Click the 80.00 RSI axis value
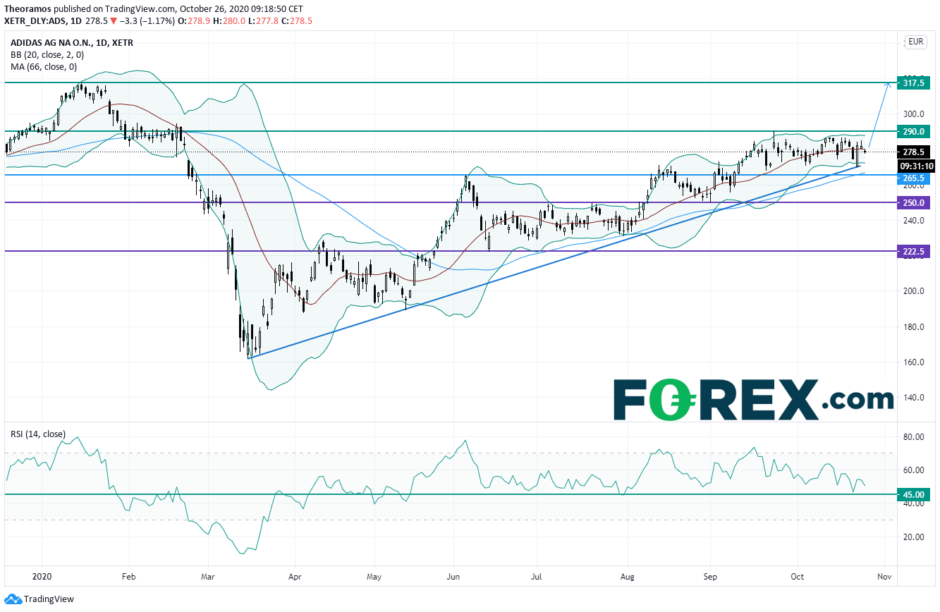The image size is (940, 612). point(913,437)
